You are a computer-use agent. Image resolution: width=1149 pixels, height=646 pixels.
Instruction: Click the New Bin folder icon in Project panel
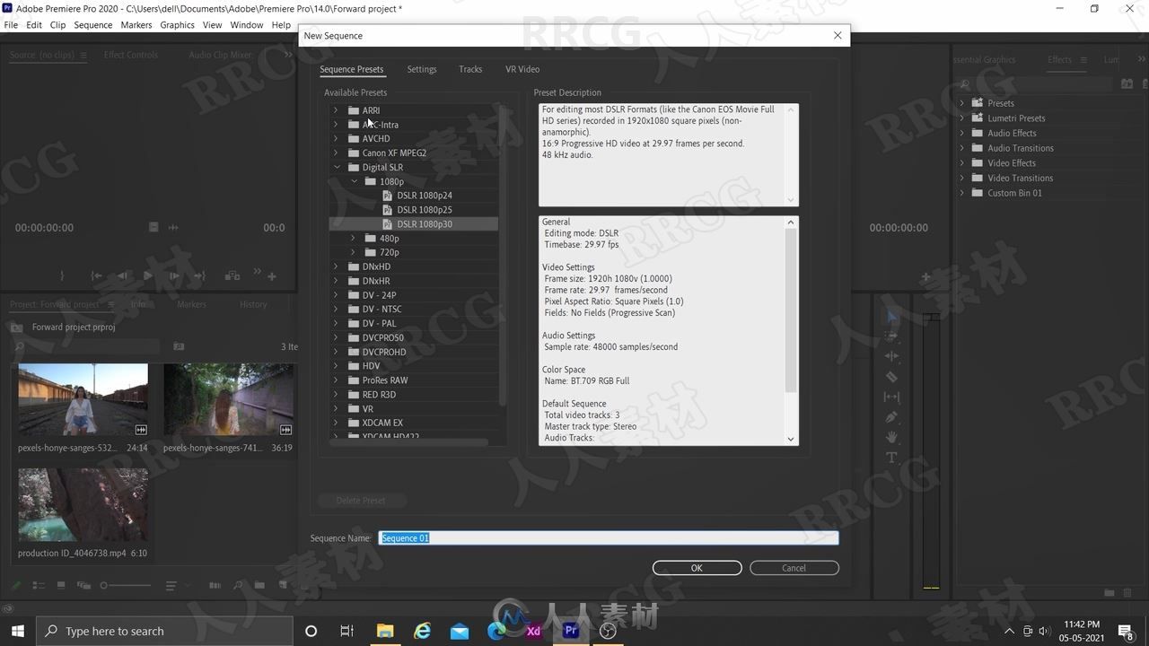click(259, 586)
